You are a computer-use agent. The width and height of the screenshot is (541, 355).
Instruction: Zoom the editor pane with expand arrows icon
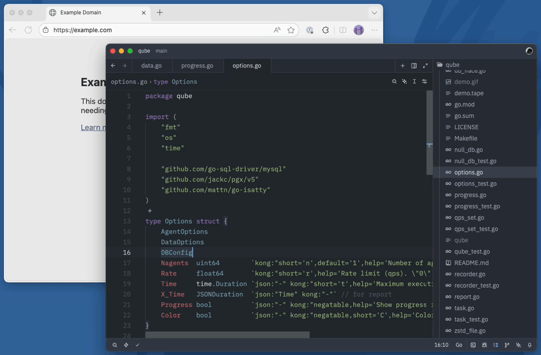coord(425,66)
